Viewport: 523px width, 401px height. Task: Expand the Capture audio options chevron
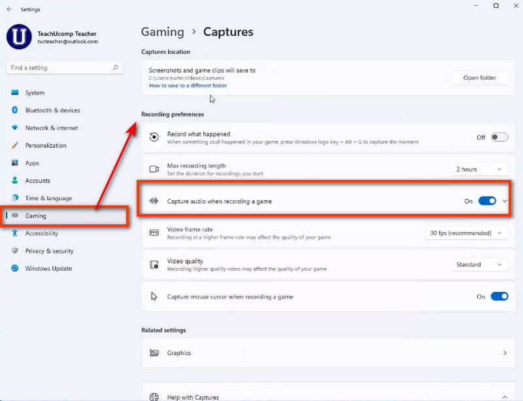tap(505, 201)
